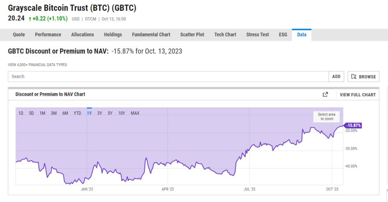The image size is (388, 202).
Task: Click the 'GBTC Discount or Premium to NAV' heading
Action: (58, 52)
